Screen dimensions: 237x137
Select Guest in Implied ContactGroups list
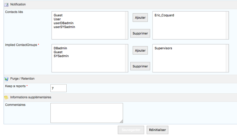(58, 52)
